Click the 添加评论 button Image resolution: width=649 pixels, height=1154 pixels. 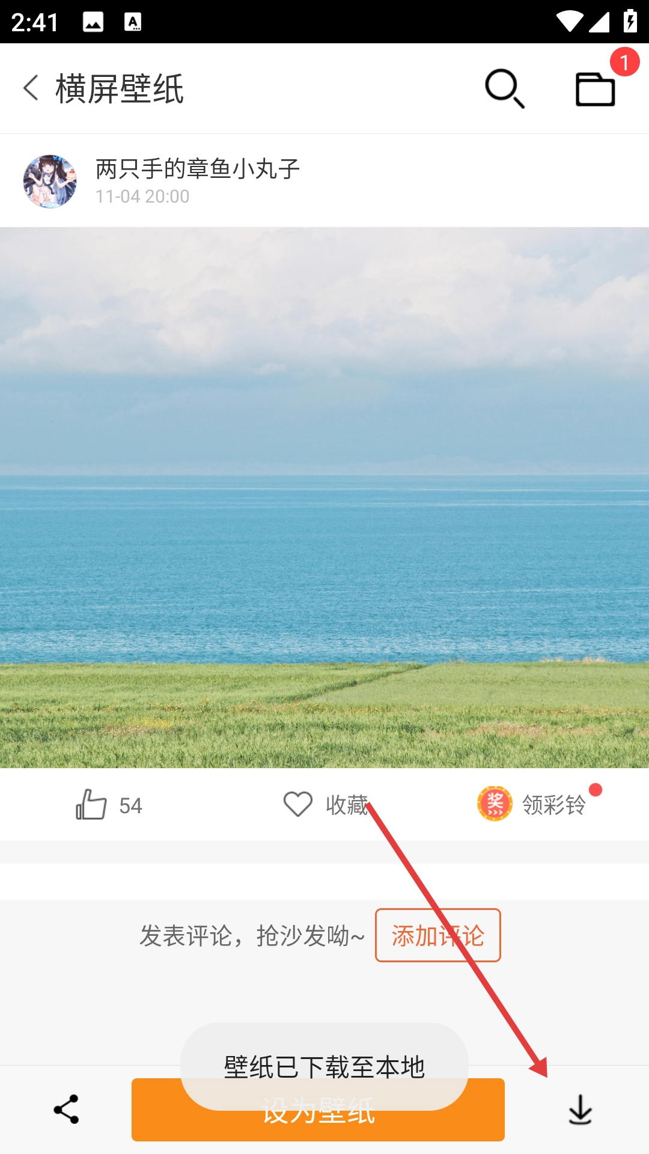tap(438, 935)
